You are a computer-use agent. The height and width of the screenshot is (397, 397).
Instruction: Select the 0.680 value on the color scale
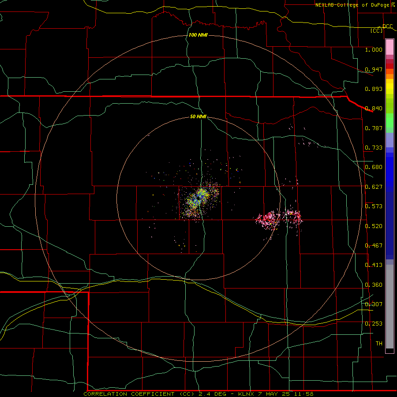(x=374, y=167)
